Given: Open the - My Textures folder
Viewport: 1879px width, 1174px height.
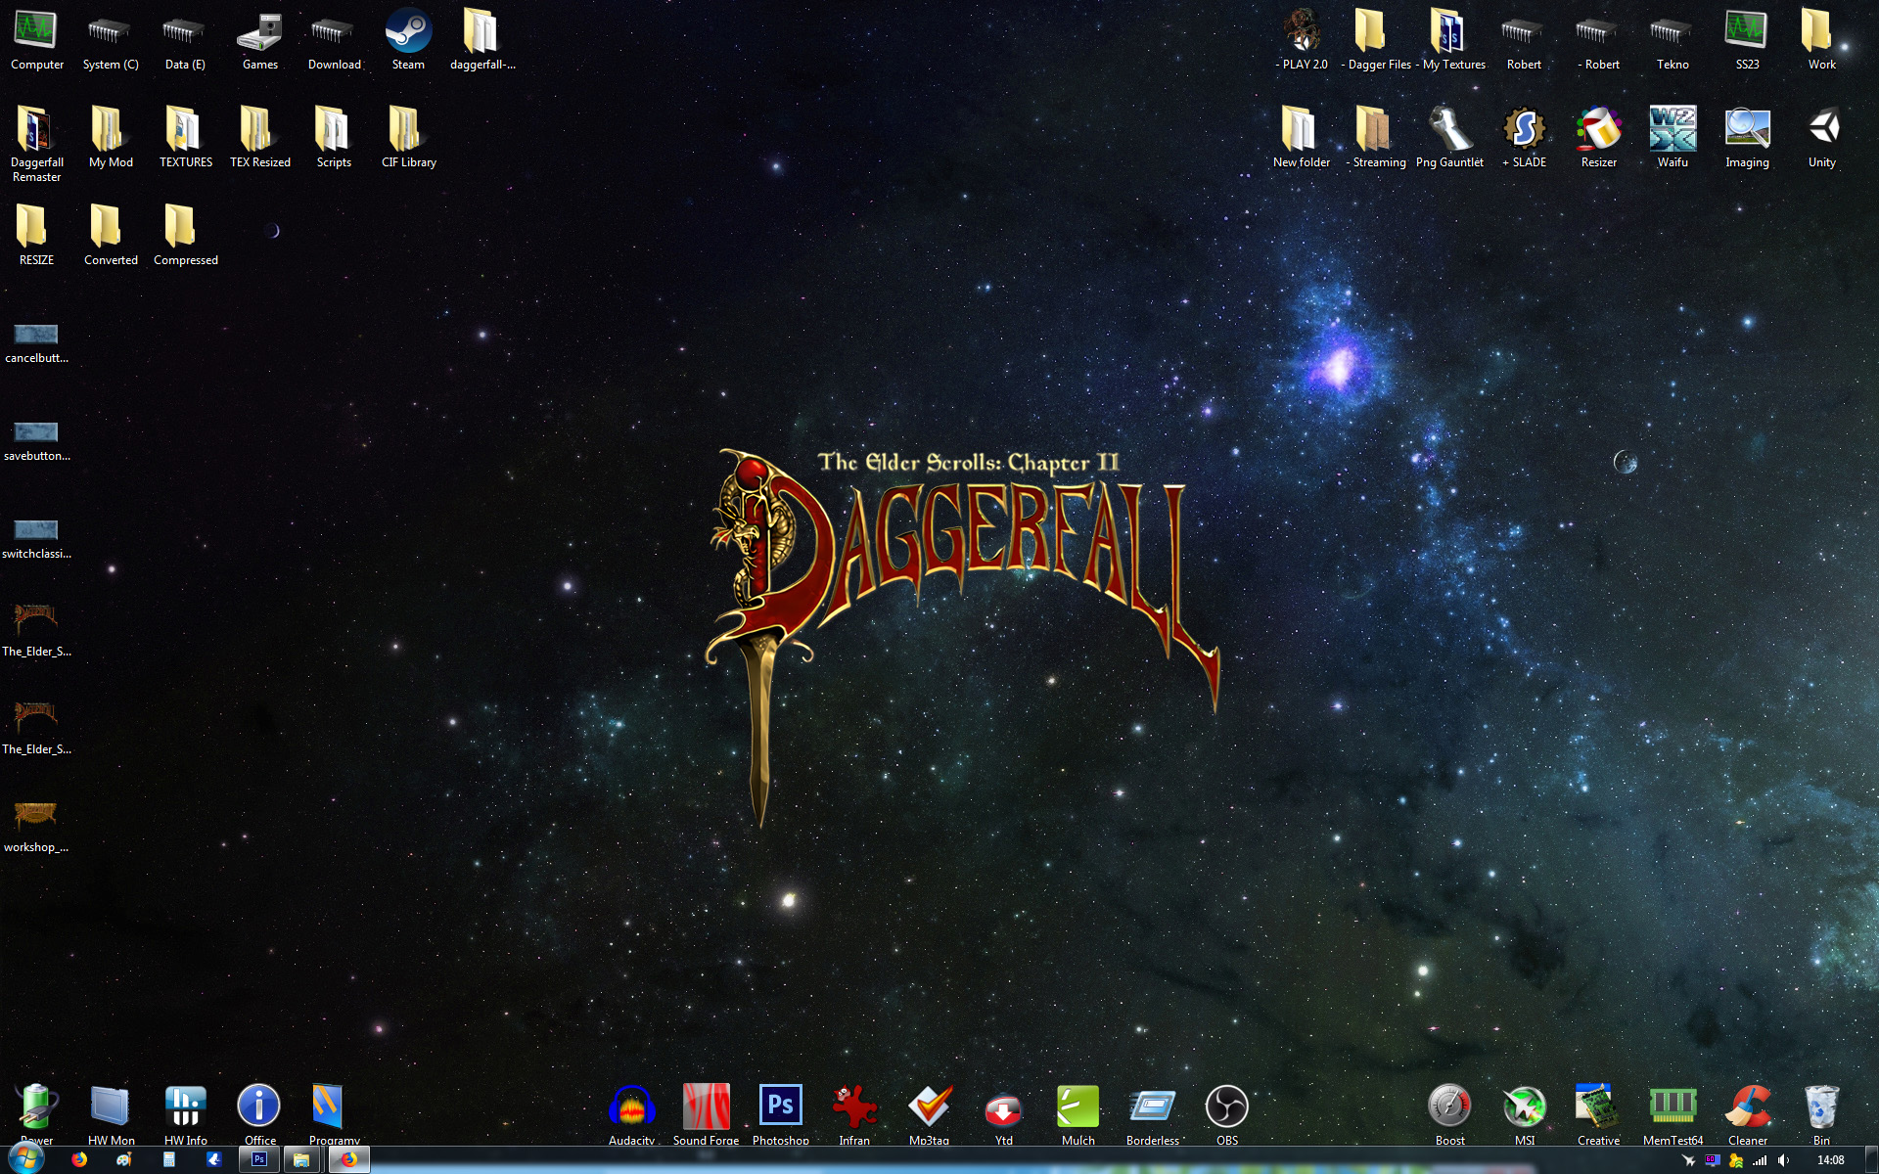Looking at the screenshot, I should tap(1450, 41).
